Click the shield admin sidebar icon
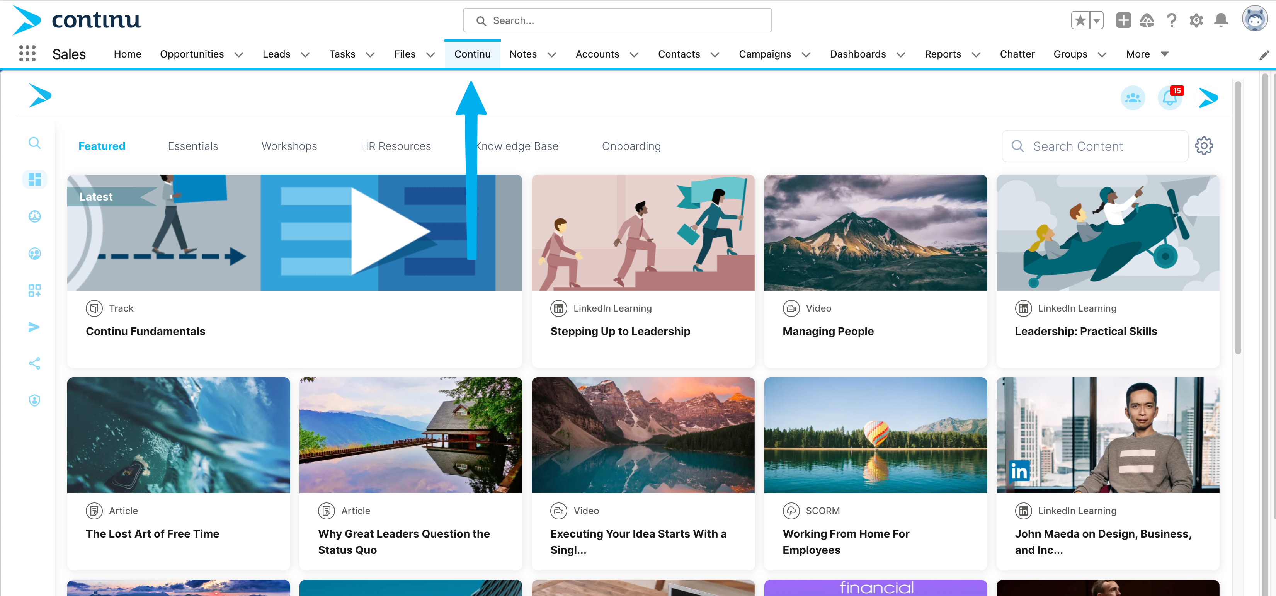Viewport: 1276px width, 596px height. (x=34, y=400)
